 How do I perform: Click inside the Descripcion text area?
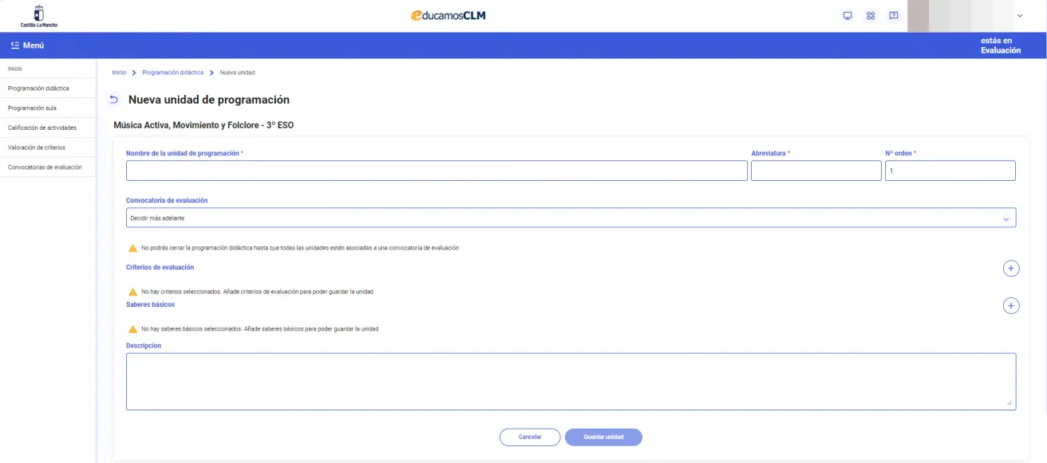point(571,381)
